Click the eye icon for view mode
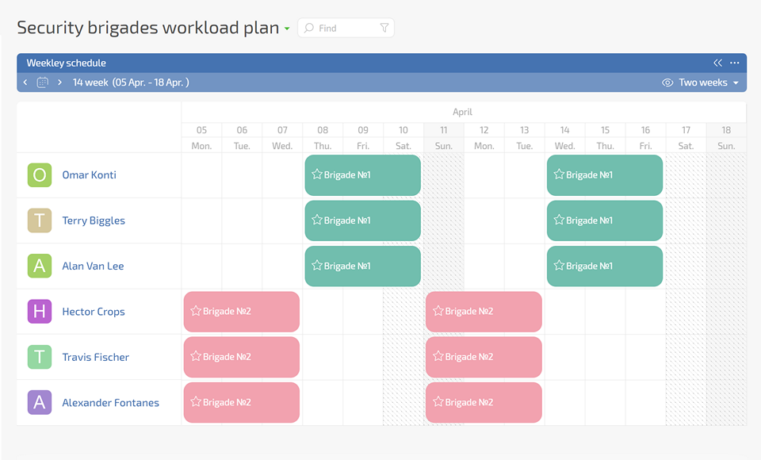This screenshot has height=460, width=761. [667, 82]
